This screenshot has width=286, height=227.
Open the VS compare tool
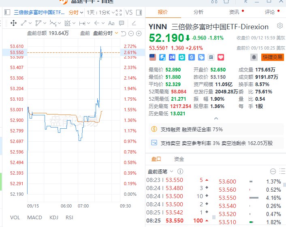point(129,13)
